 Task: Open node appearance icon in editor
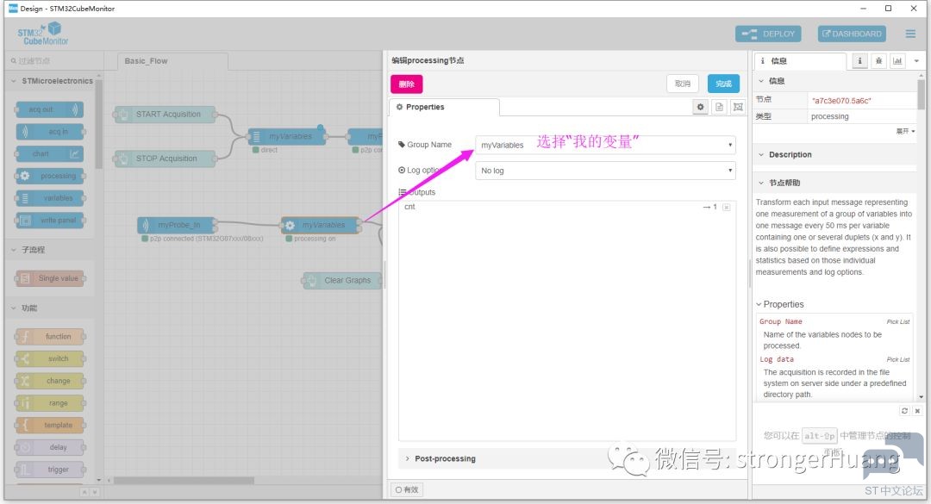[x=738, y=107]
